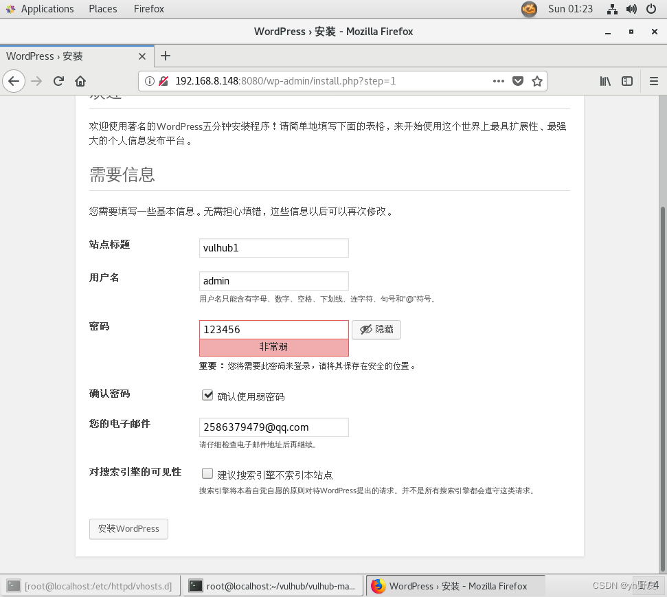Select the WordPress › 安装 browser tab

click(x=76, y=56)
